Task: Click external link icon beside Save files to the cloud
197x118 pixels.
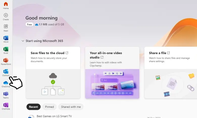Action: (x=67, y=53)
